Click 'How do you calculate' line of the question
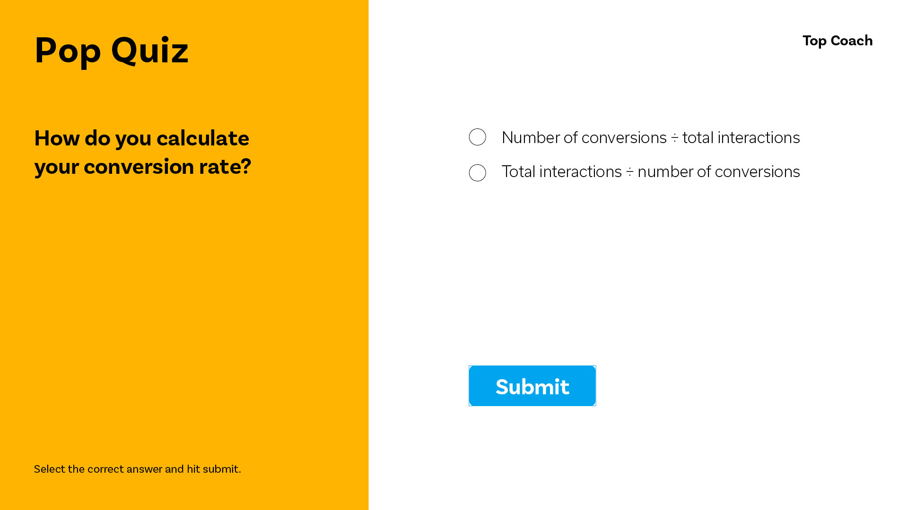Image resolution: width=908 pixels, height=510 pixels. (141, 138)
